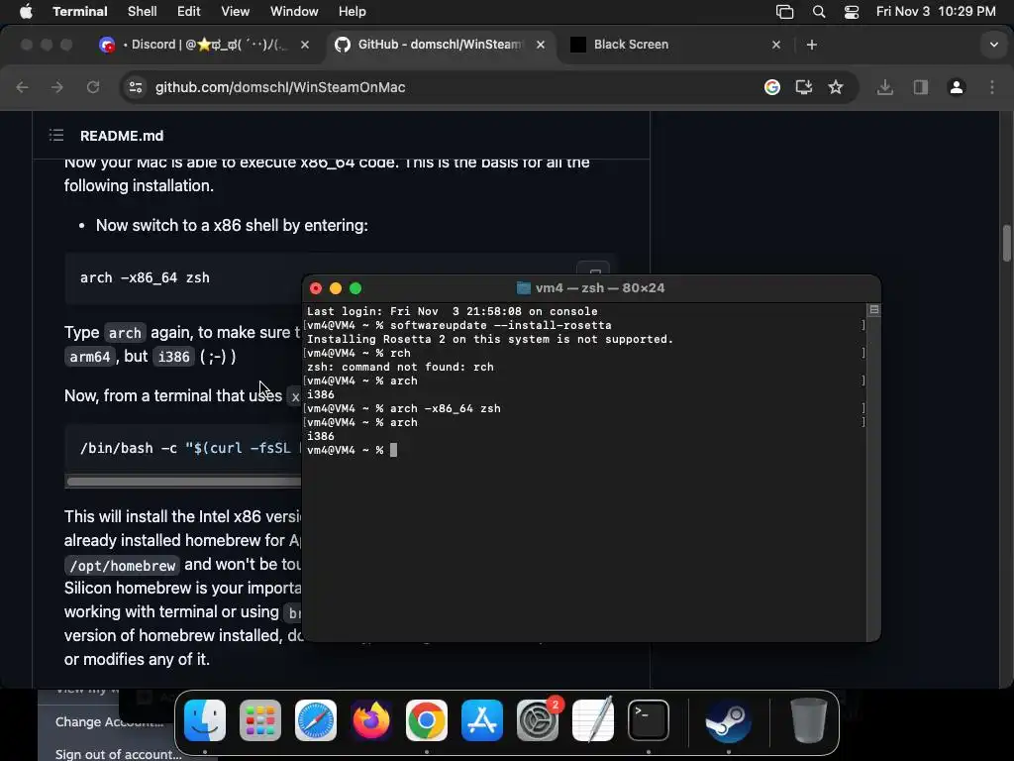Bookmark this page with the star
Screen dimensions: 1014x761
(836, 87)
